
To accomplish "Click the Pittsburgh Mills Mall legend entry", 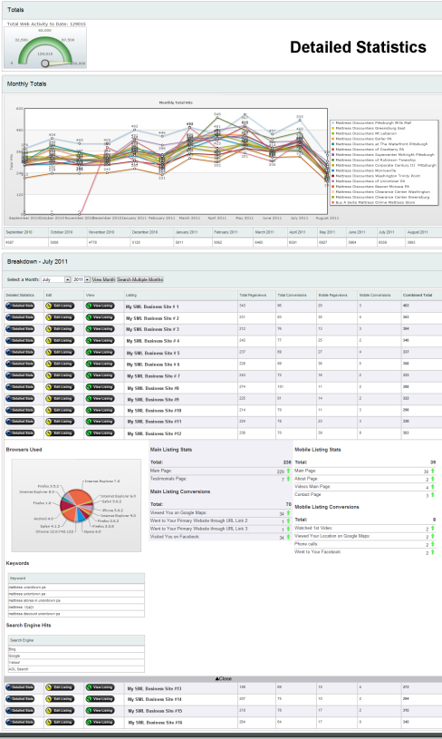I will pyautogui.click(x=371, y=122).
